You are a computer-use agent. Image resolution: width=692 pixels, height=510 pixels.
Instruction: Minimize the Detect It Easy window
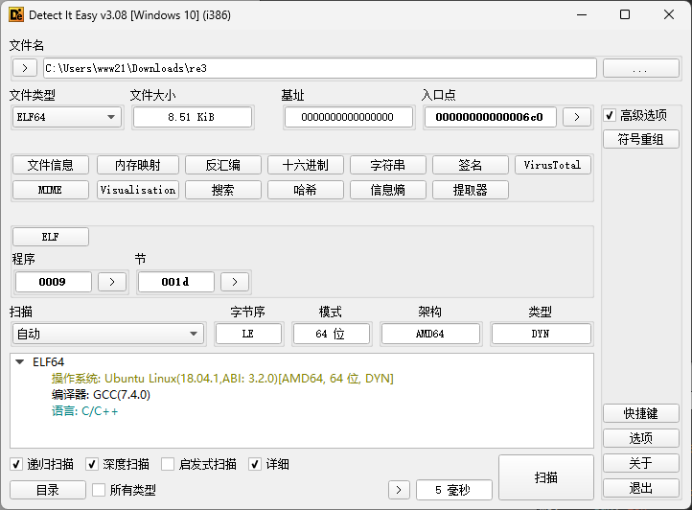pyautogui.click(x=582, y=14)
